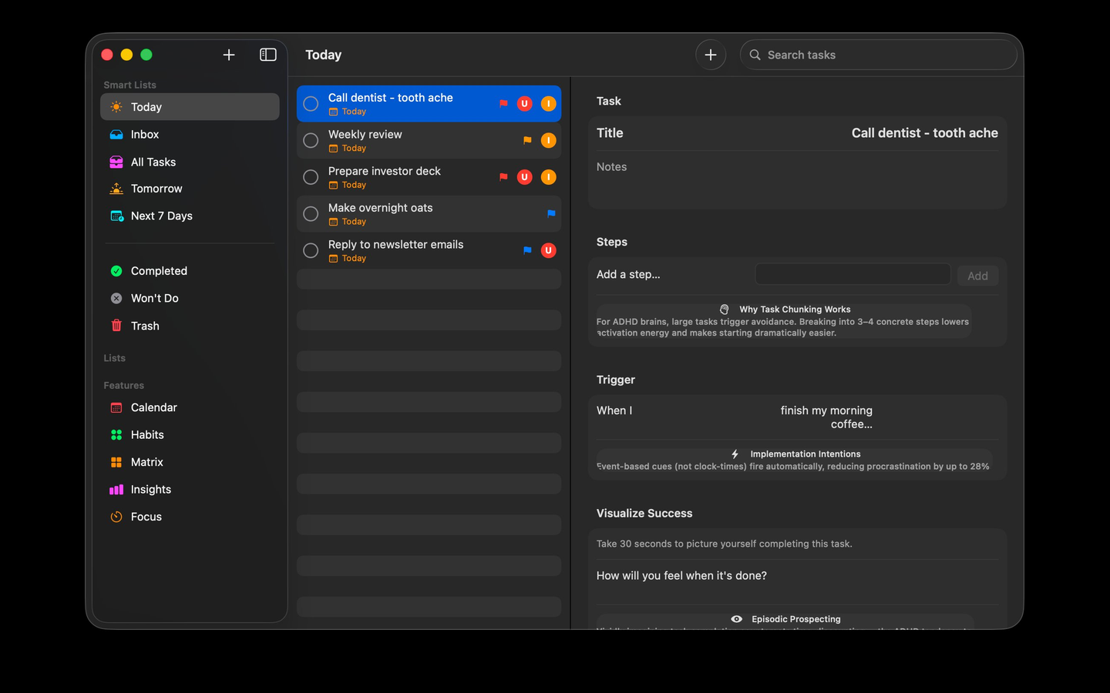
Task: Click red flag on Call dentist task
Action: 503,103
